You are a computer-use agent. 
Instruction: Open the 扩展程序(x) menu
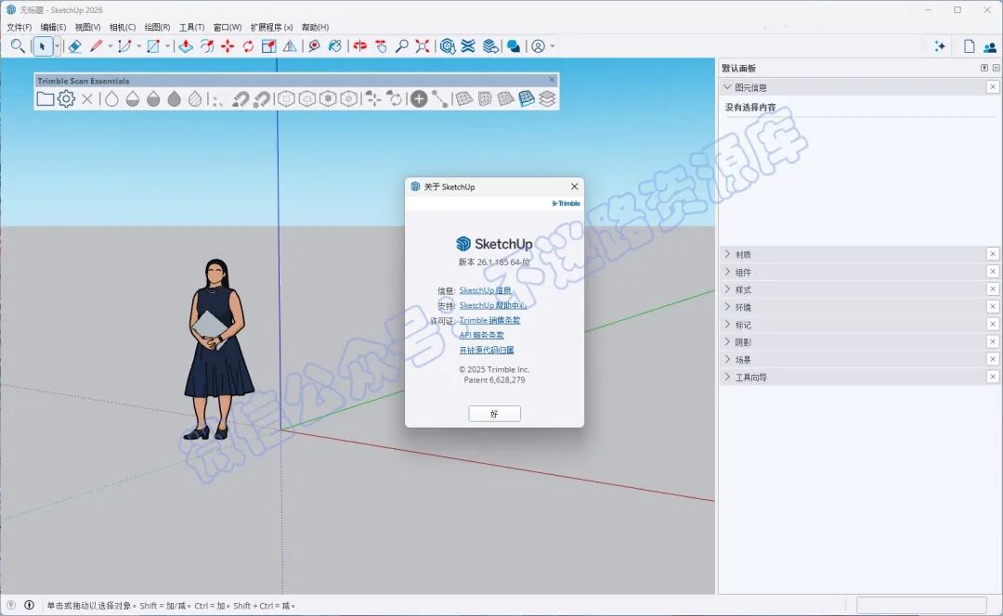tap(271, 27)
